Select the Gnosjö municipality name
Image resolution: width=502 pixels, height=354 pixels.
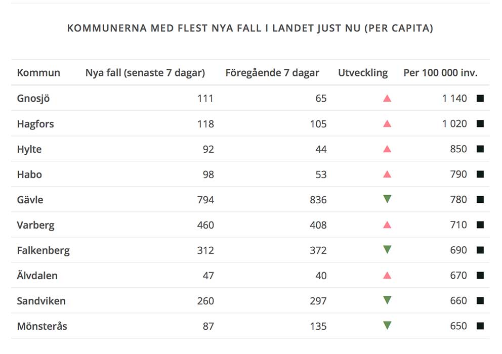pyautogui.click(x=33, y=98)
